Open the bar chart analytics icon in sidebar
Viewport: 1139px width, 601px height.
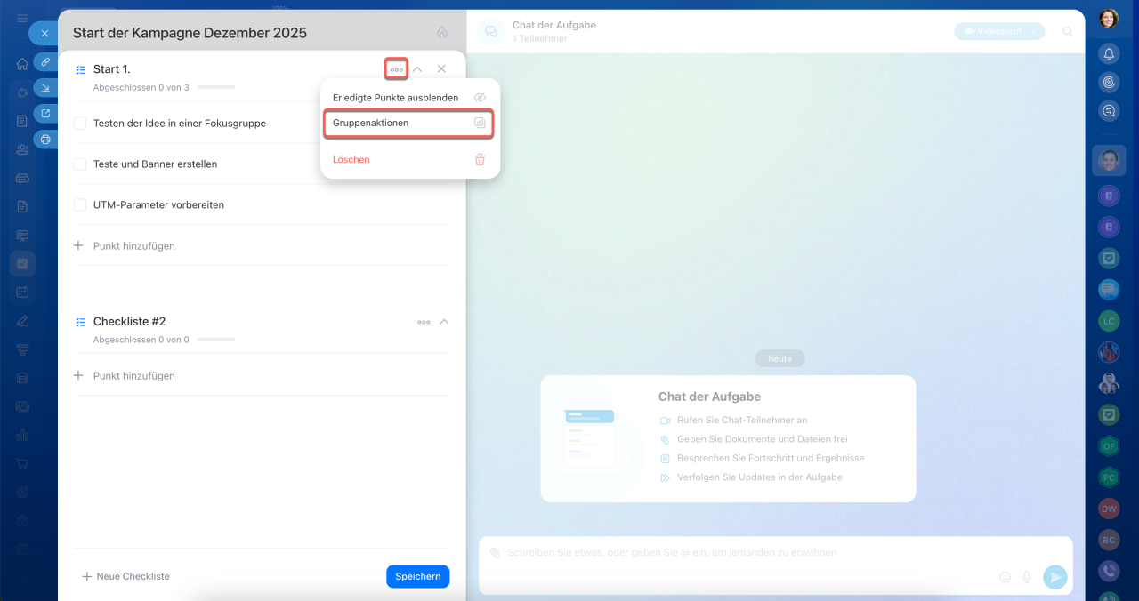22,435
